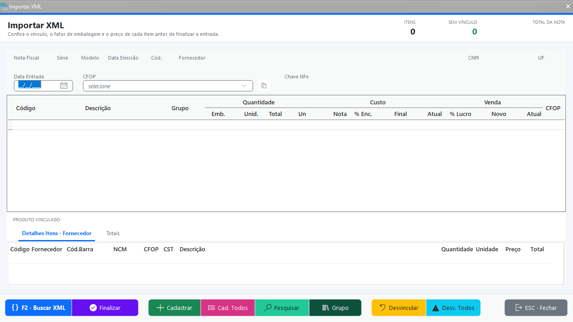The width and height of the screenshot is (573, 322).
Task: Click the Novo column header
Action: [499, 114]
